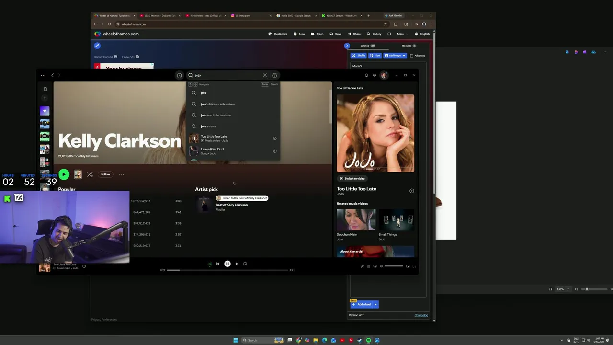Open Small Things related video thumbnail
Image resolution: width=613 pixels, height=345 pixels.
(x=396, y=219)
